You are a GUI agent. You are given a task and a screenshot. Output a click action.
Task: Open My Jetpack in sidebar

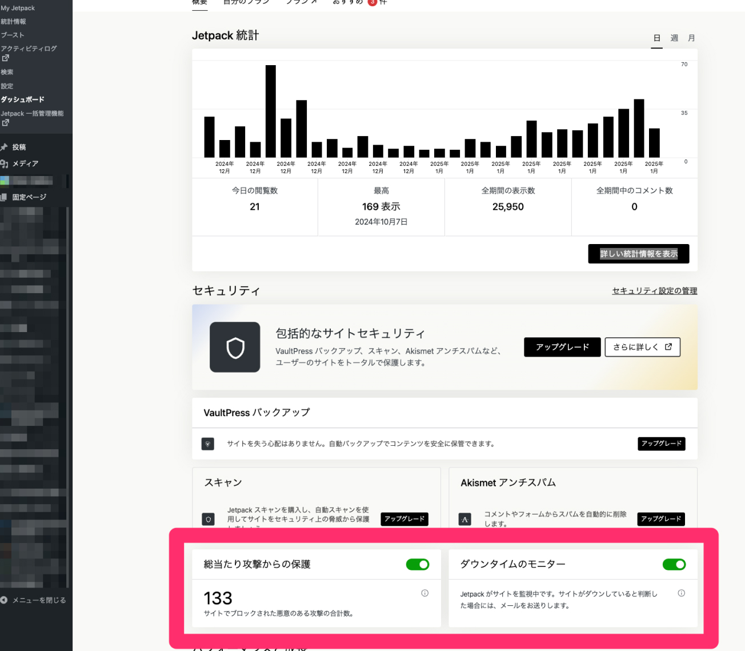[x=18, y=8]
